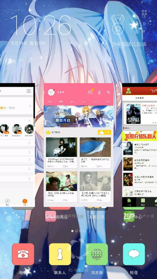Image resolution: width=157 pixels, height=279 pixels.
Task: Tap the yellow ranking button in bilibili card
Action: pyautogui.click(x=105, y=132)
